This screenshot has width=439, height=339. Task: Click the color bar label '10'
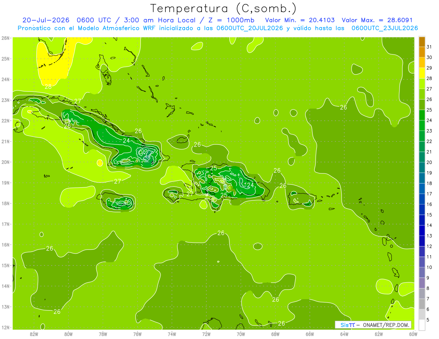point(429,267)
